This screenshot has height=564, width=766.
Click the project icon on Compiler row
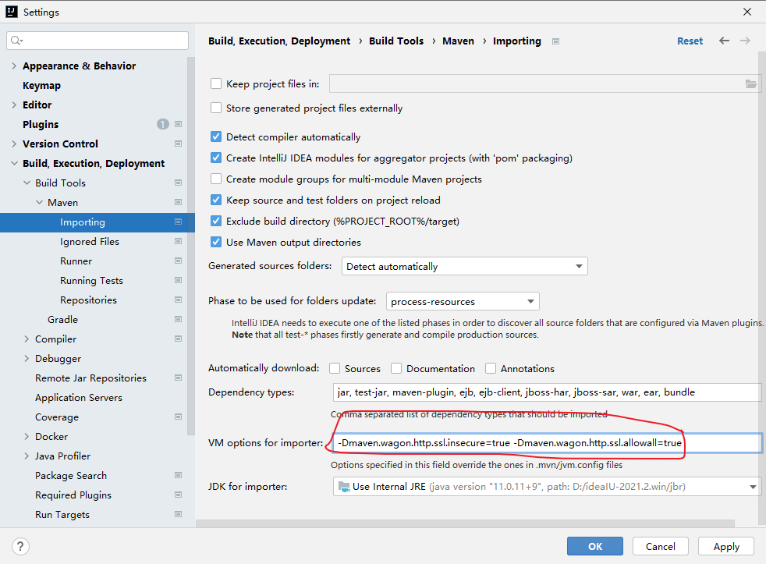(x=179, y=339)
